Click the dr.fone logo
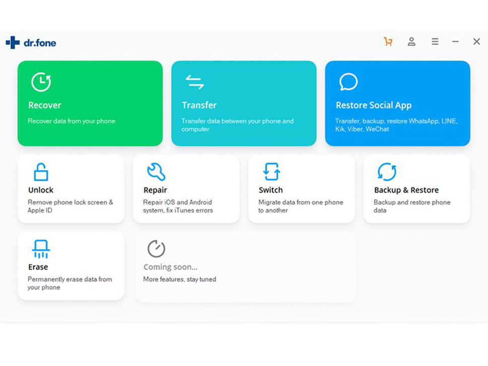This screenshot has height=366, width=488. pos(31,43)
